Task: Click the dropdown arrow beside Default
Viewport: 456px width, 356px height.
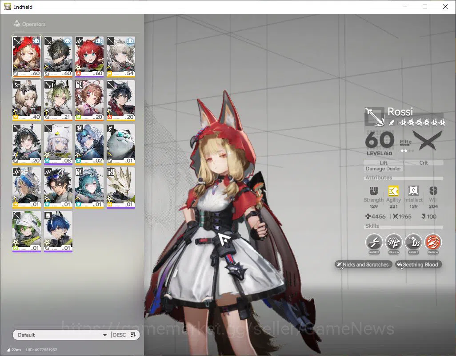Action: point(105,335)
